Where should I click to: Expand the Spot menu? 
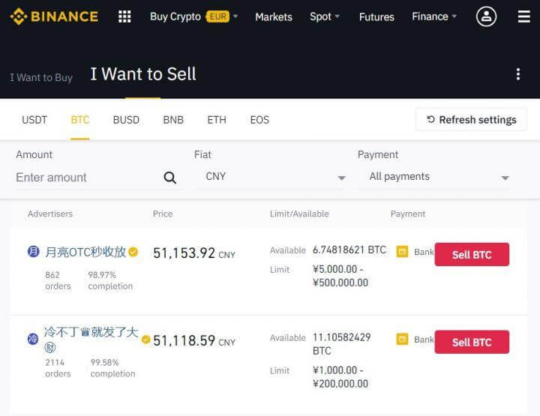tap(325, 16)
